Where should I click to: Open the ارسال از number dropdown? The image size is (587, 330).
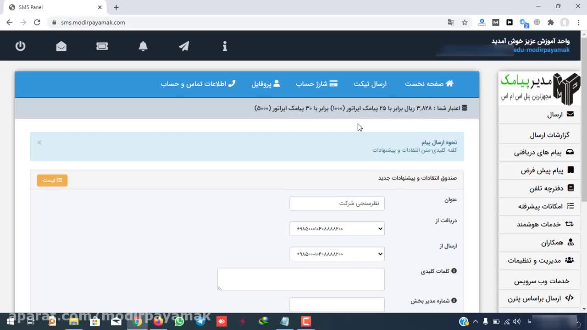coord(337,254)
